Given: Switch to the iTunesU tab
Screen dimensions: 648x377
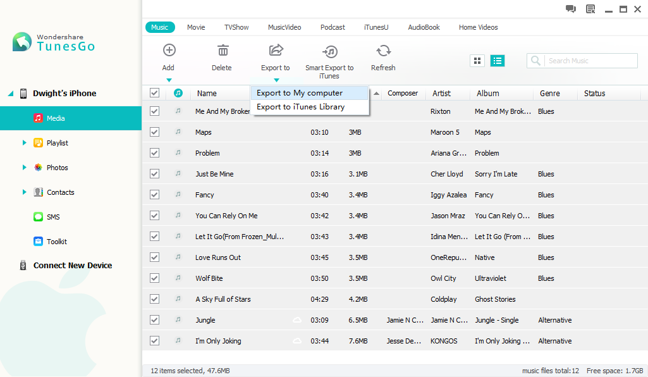Looking at the screenshot, I should (x=376, y=27).
